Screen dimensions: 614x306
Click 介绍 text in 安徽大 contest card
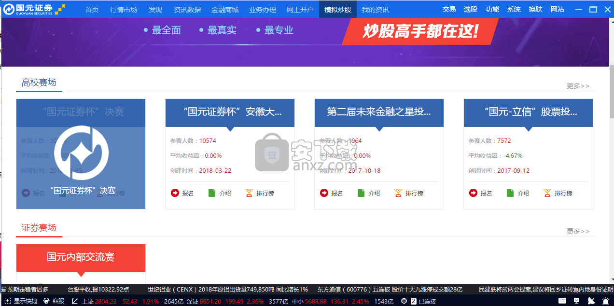point(225,194)
